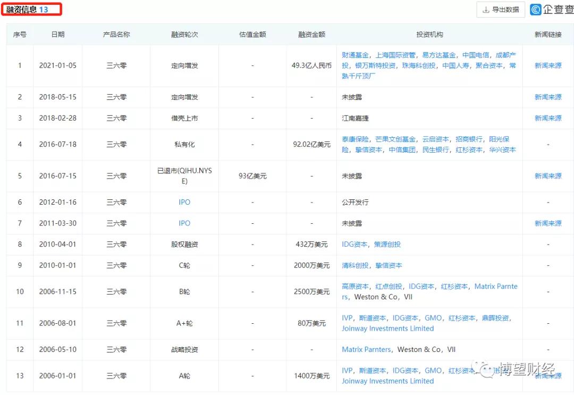Click the 日期 column header
574x395 pixels.
(x=58, y=35)
